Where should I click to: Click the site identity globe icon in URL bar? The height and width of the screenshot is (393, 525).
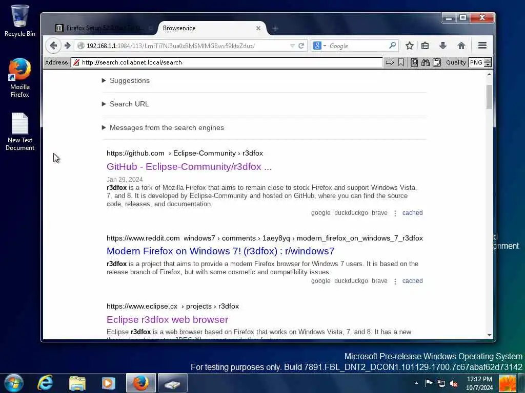click(80, 46)
